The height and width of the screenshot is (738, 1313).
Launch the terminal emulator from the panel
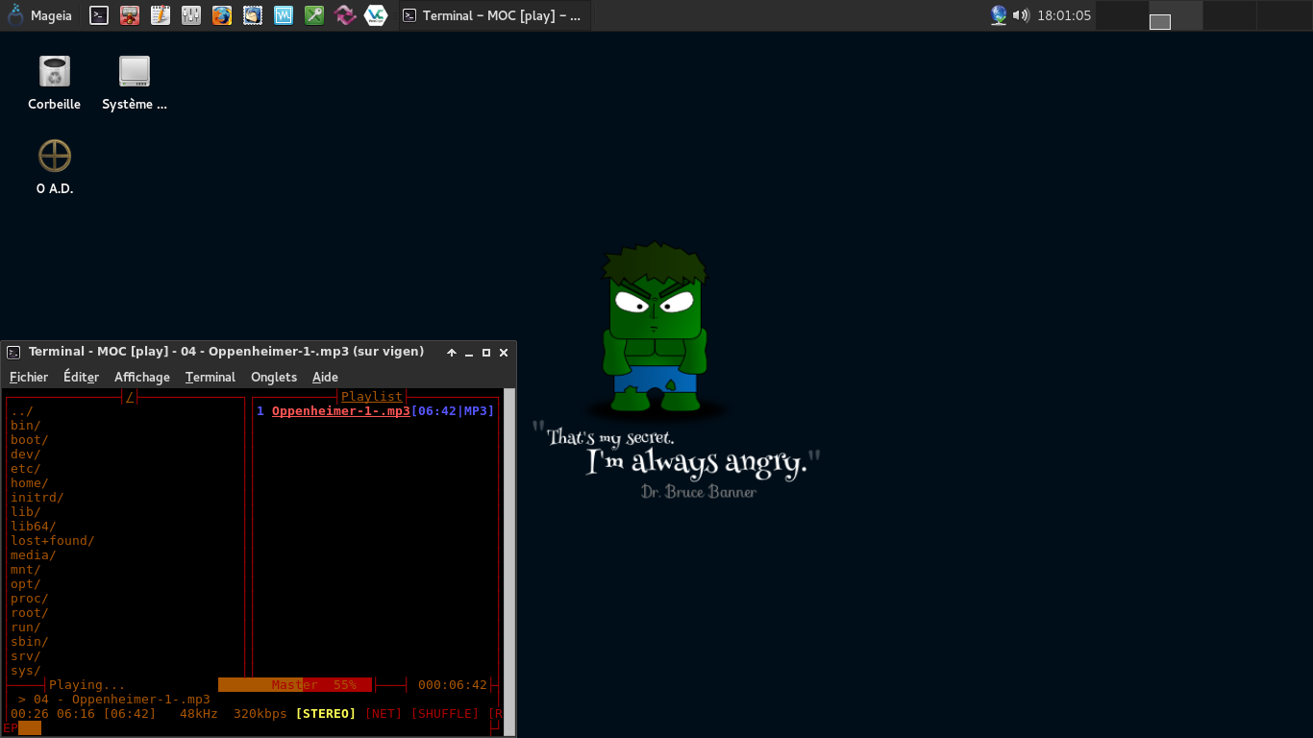[x=99, y=15]
